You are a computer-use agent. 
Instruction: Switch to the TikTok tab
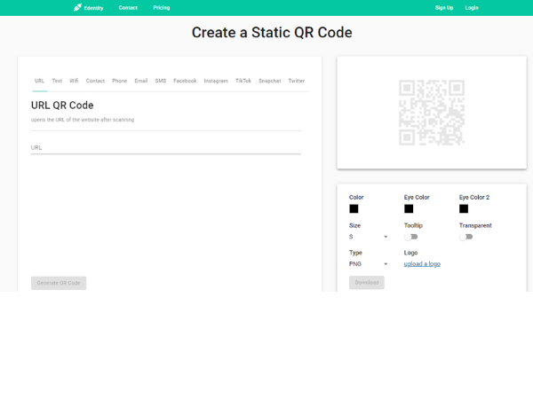tap(243, 81)
